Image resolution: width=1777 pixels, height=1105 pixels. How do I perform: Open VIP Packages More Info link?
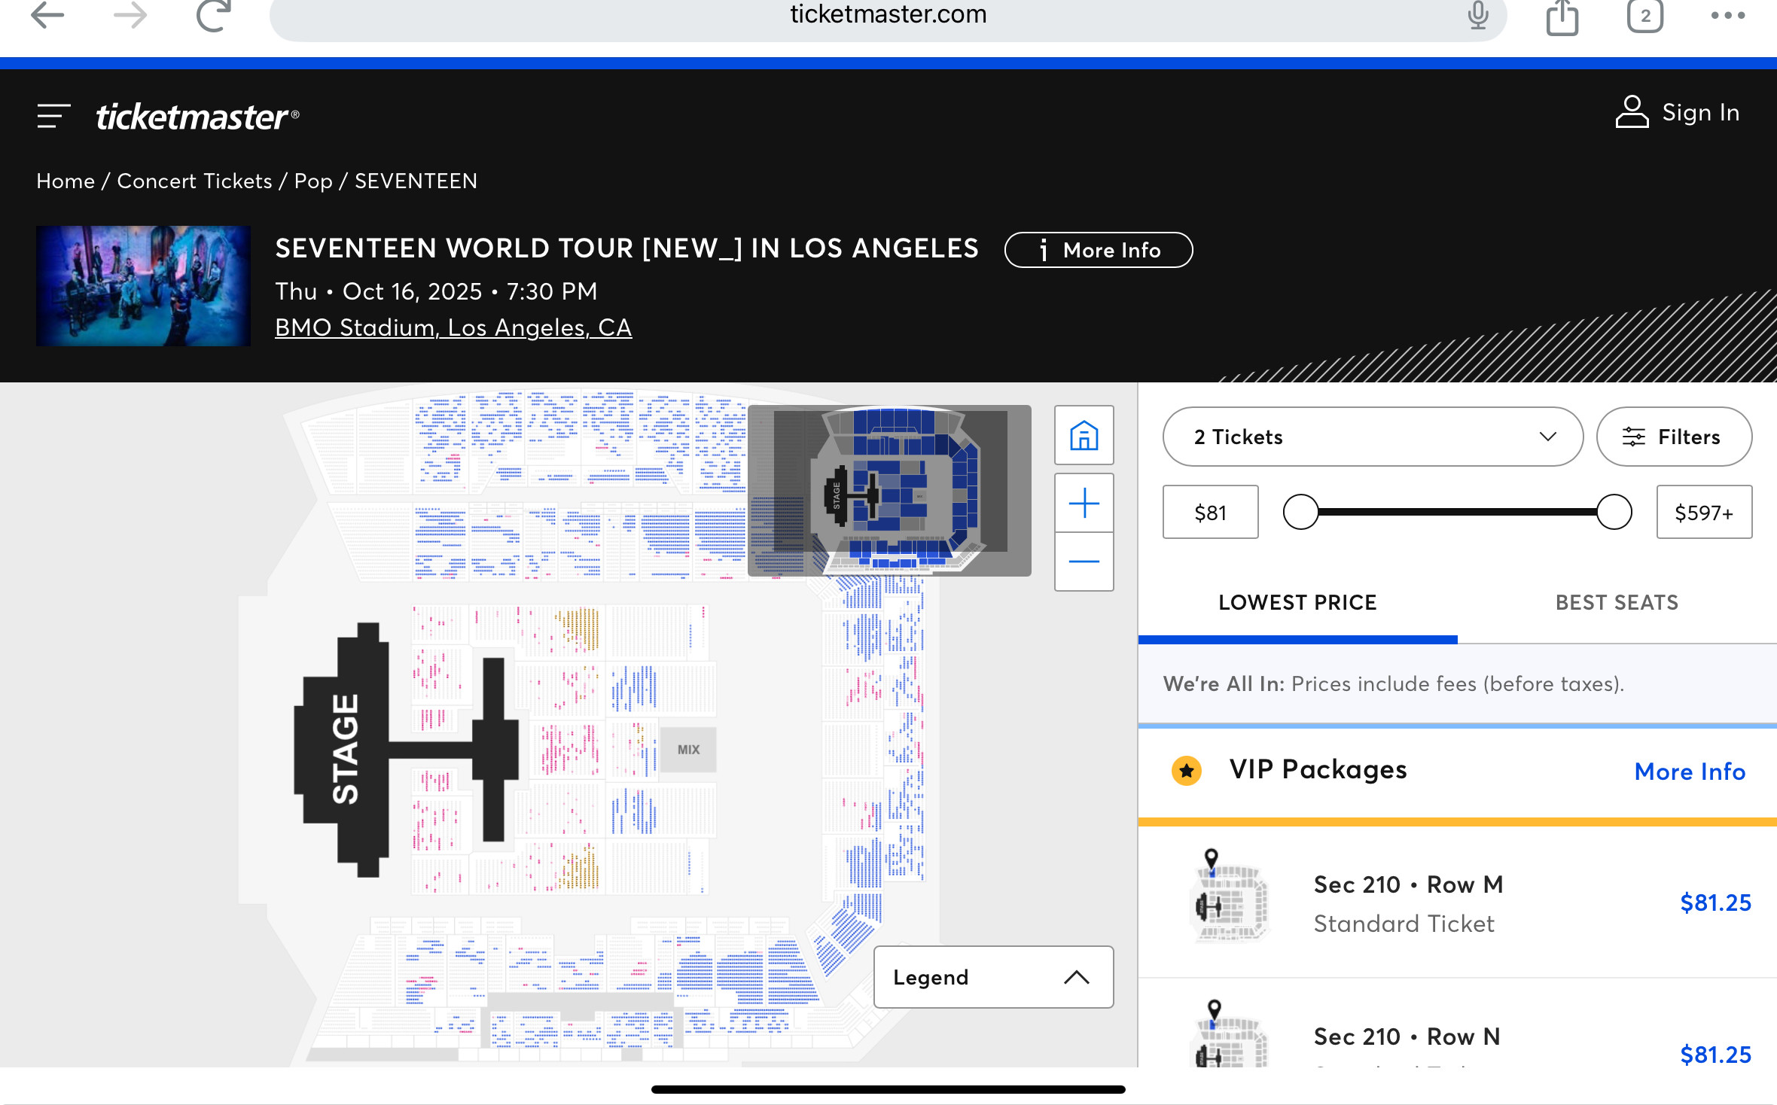[x=1690, y=772]
